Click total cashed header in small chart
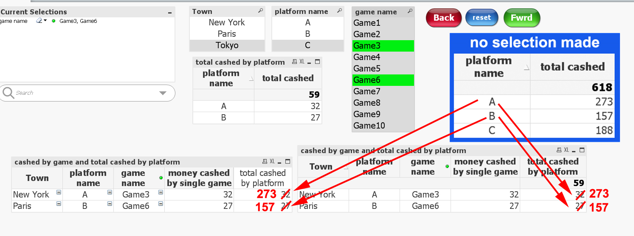634x236 pixels. [x=288, y=78]
